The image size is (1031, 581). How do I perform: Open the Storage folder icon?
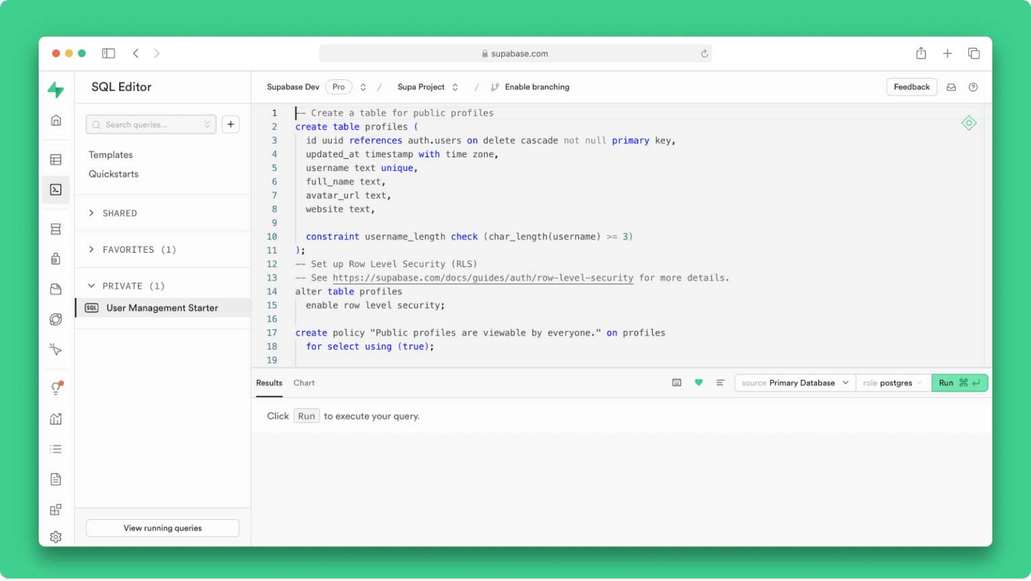pos(56,289)
